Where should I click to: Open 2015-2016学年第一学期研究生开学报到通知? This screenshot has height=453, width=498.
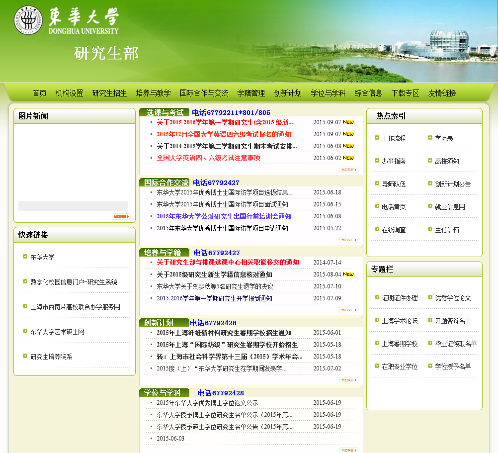pos(214,298)
